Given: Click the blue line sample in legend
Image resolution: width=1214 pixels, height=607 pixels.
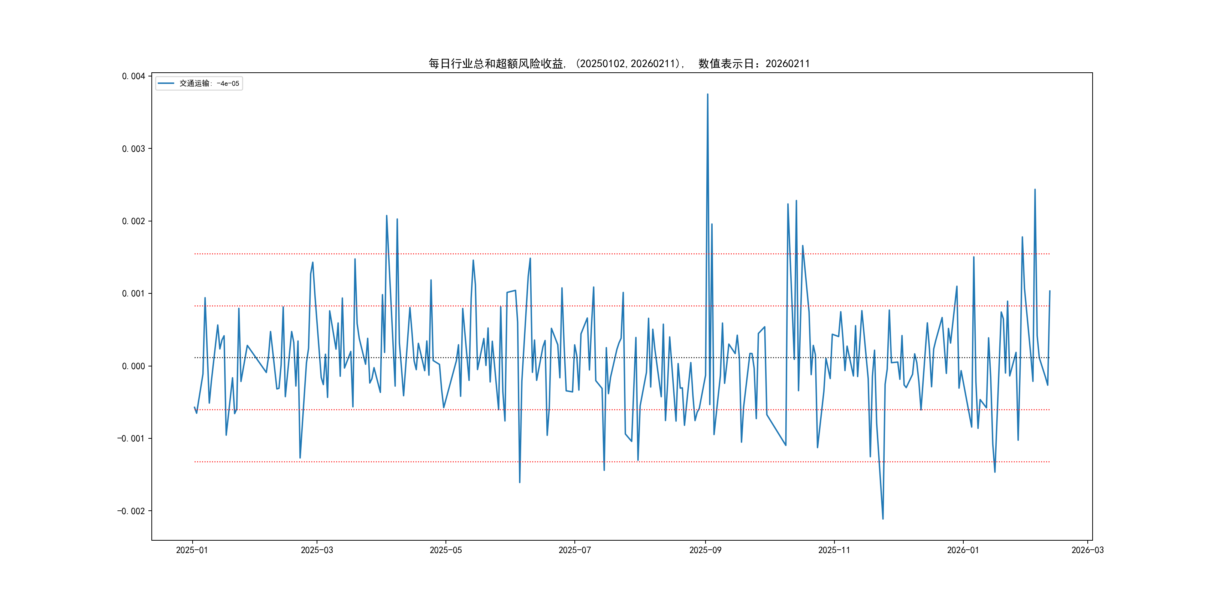Looking at the screenshot, I should pos(166,84).
